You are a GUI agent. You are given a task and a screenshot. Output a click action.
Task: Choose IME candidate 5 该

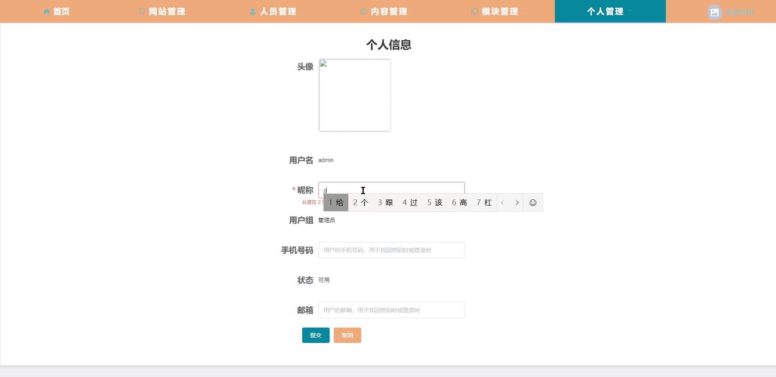(435, 203)
